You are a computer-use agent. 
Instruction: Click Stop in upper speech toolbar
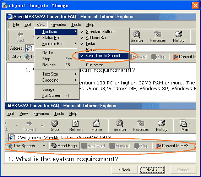[158, 57]
